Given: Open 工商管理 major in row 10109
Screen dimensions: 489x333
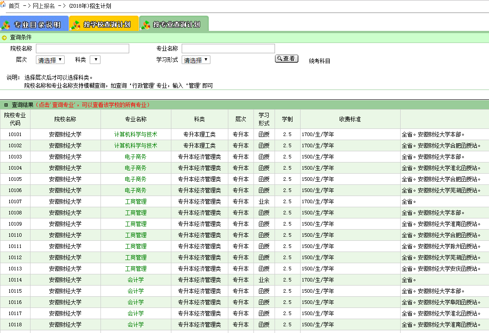Looking at the screenshot, I should pos(135,224).
